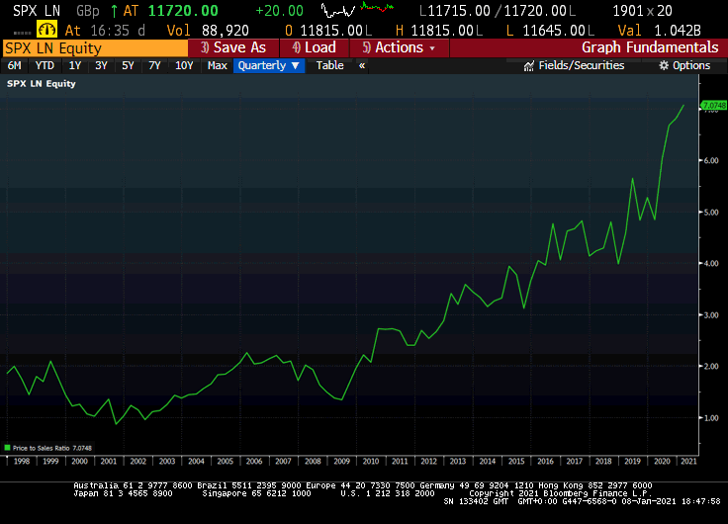This screenshot has height=524, width=728.
Task: Click the 16:35 time stamp
Action: coord(110,31)
